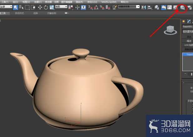This screenshot has width=193, height=137.
Task: Click the Show End Result toggle
Action: click(191, 74)
